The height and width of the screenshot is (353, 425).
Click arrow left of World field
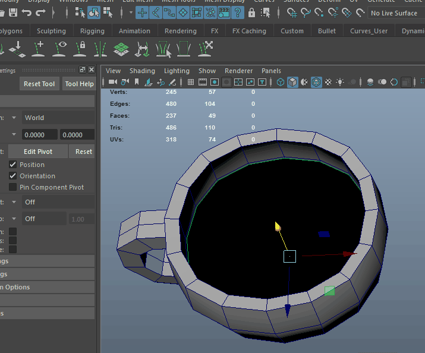[x=14, y=118]
